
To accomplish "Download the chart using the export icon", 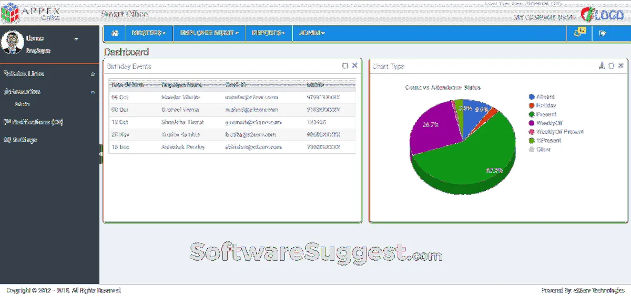I will 602,66.
